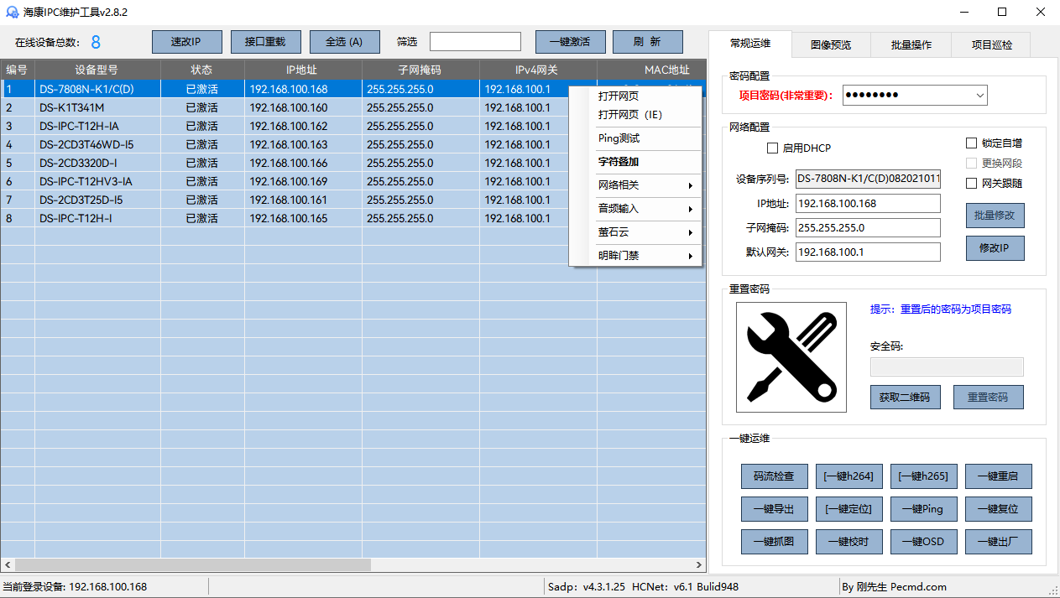This screenshot has width=1060, height=598.
Task: Select the DS-IPC-T12HV3-IA device row
Action: [285, 181]
